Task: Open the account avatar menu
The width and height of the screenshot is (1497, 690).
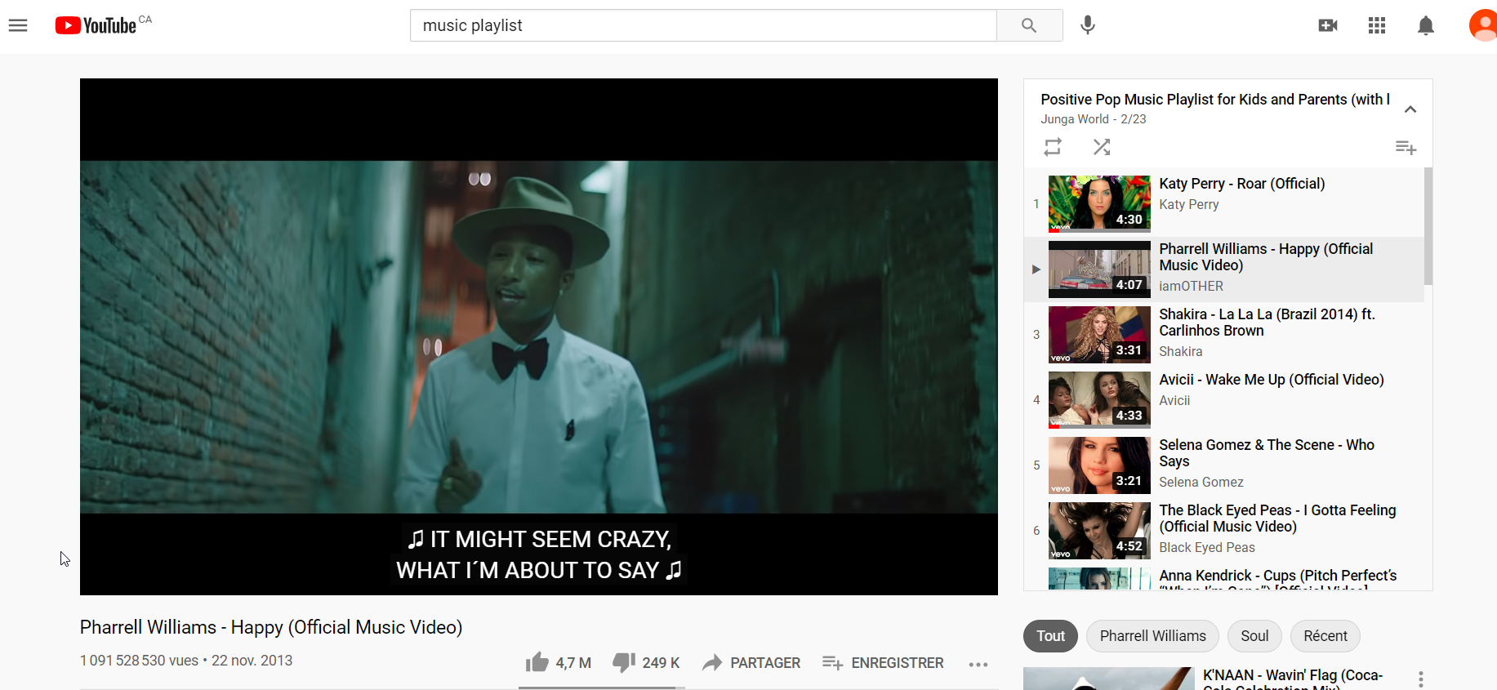Action: tap(1483, 25)
